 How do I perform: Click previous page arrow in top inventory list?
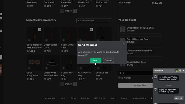[x=62, y=11]
